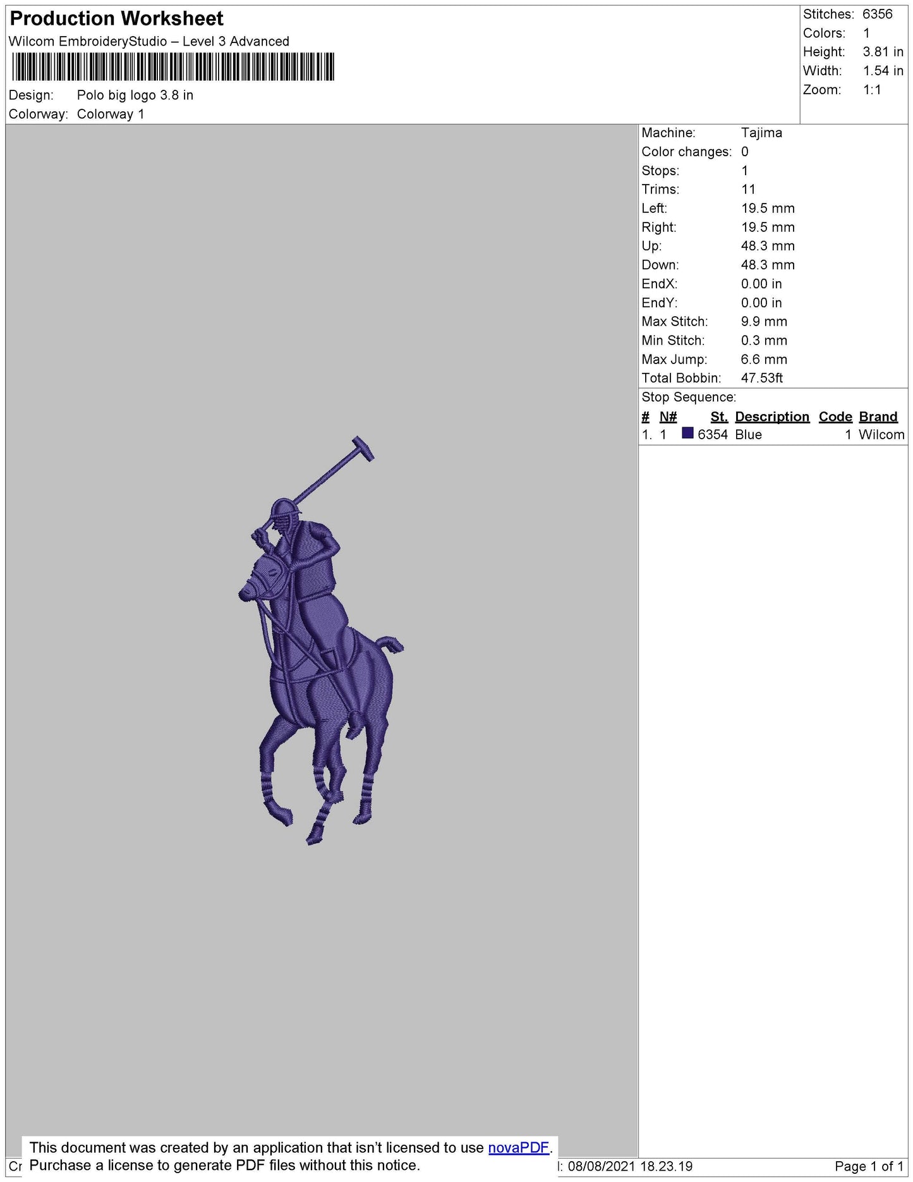Click the 'EndY:' label
Screen dimensions: 913x1182
tap(659, 303)
